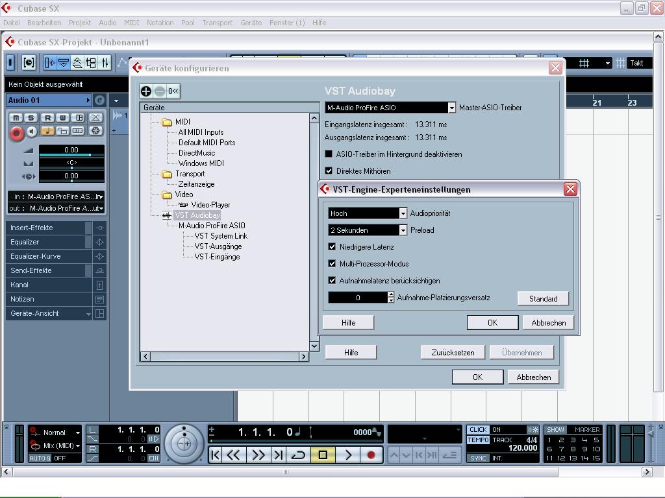Open channel settings via the e button
Image resolution: width=665 pixels, height=498 pixels.
pyautogui.click(x=99, y=101)
